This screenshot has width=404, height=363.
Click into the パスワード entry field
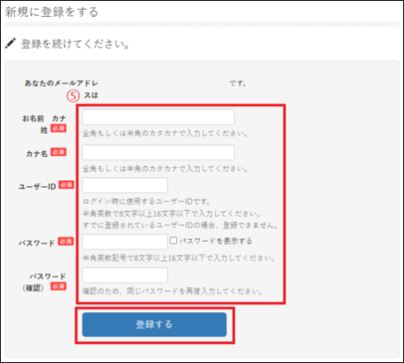coord(125,242)
